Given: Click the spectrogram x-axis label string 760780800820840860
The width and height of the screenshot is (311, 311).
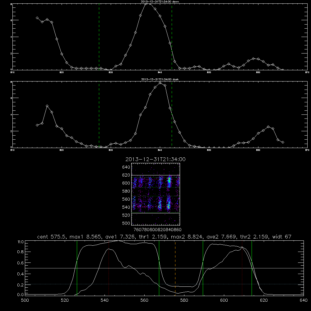Looking at the screenshot, I should coord(158,230).
